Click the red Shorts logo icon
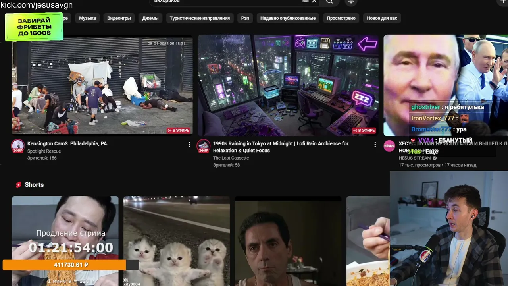Image resolution: width=508 pixels, height=286 pixels. (x=18, y=185)
